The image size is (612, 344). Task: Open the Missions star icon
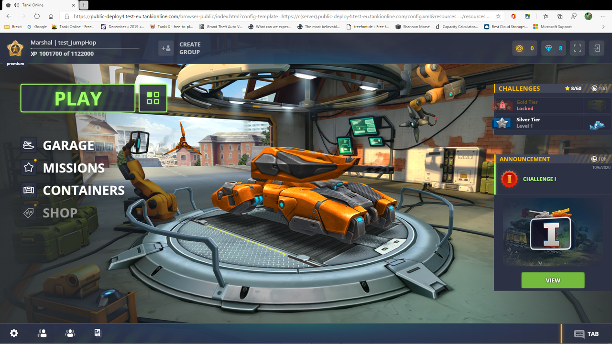pos(29,168)
